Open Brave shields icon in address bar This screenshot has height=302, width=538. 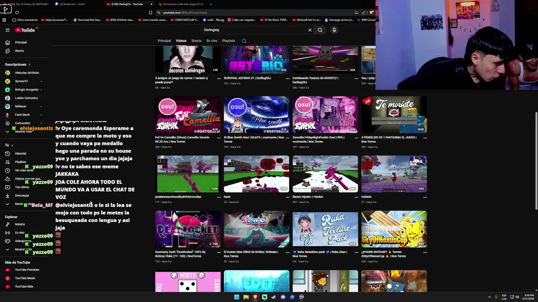tap(372, 13)
